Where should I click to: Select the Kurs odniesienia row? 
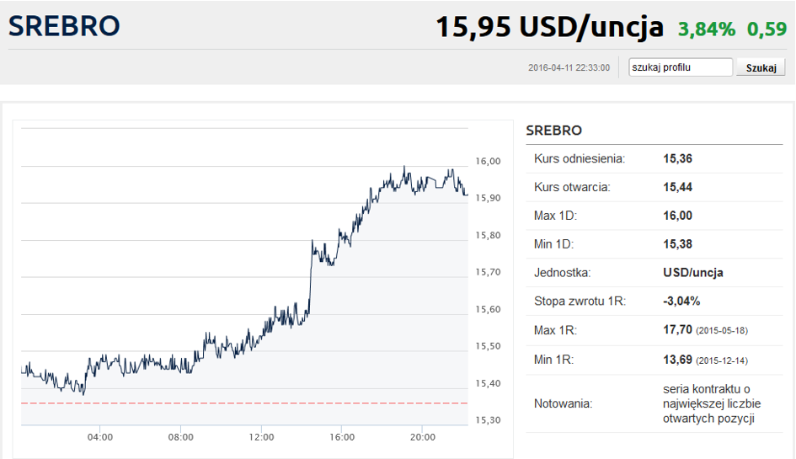pos(654,159)
